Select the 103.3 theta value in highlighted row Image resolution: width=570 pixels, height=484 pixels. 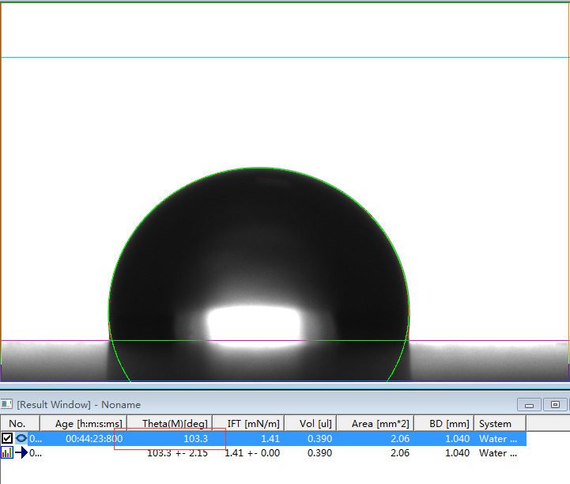point(195,438)
